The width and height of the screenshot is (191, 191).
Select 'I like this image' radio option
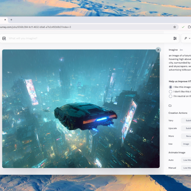coord(170,87)
